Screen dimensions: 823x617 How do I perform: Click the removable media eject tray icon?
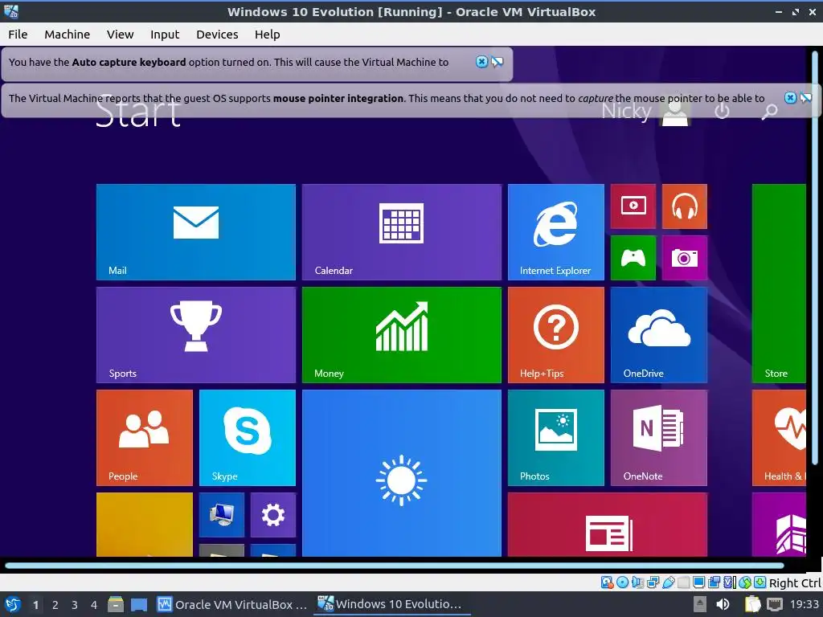pos(700,604)
